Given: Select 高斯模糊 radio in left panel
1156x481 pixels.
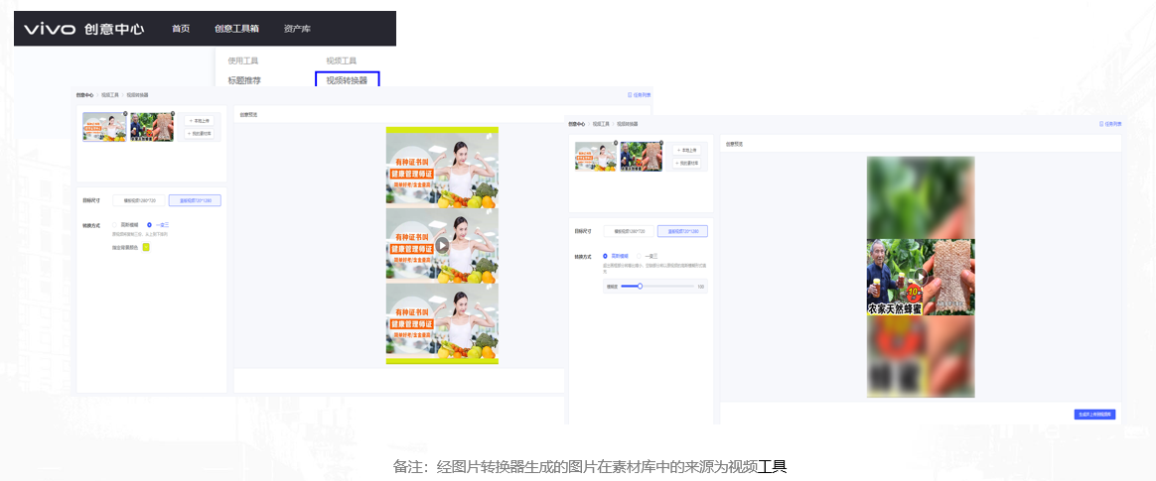Looking at the screenshot, I should coord(115,225).
